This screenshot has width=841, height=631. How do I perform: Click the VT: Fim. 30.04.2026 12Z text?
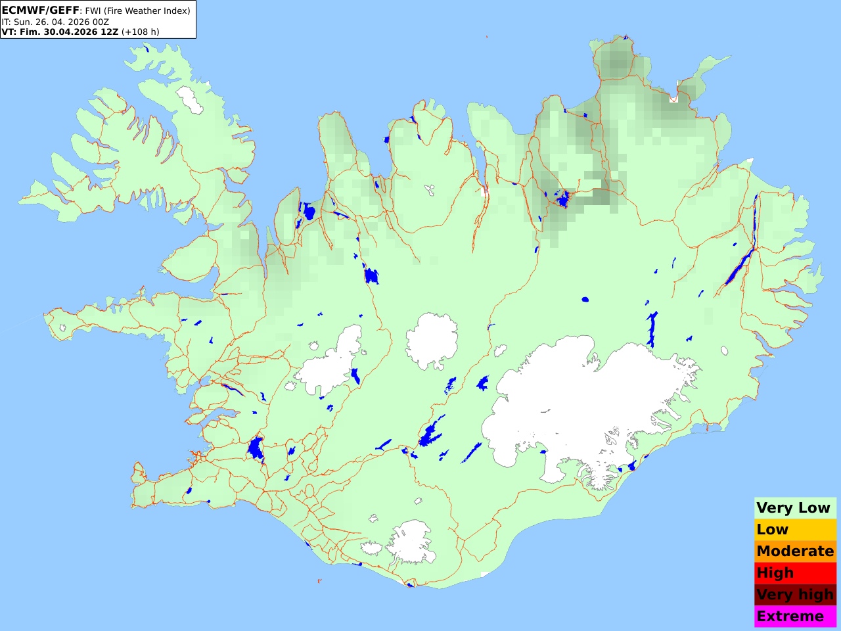pos(60,32)
